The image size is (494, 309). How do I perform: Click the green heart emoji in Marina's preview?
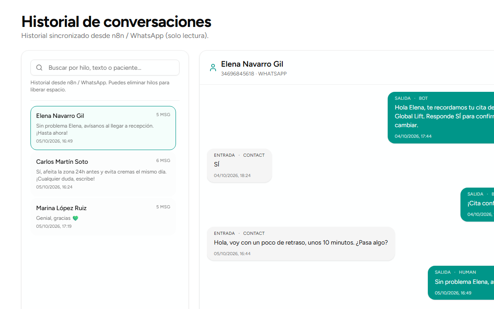coord(75,218)
